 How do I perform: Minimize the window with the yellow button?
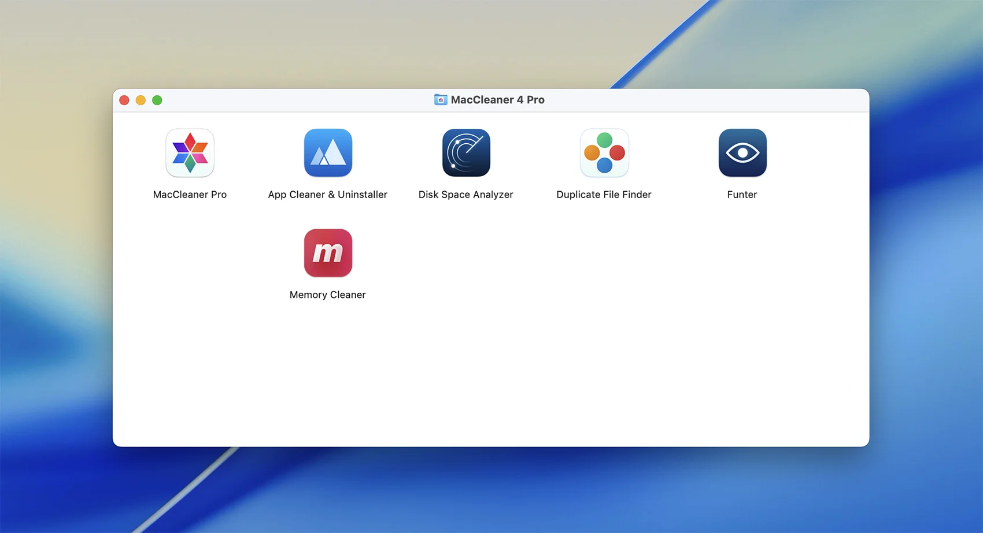(141, 100)
